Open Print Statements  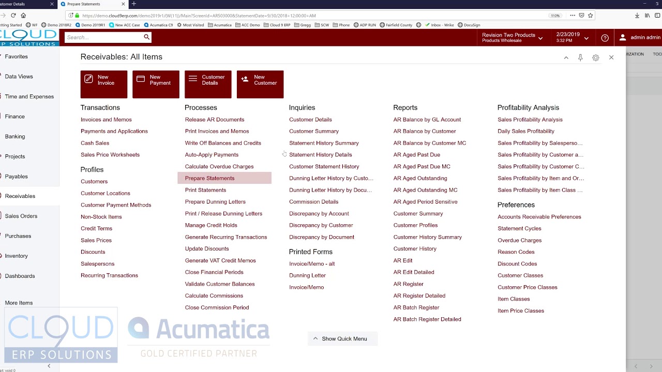click(x=205, y=190)
